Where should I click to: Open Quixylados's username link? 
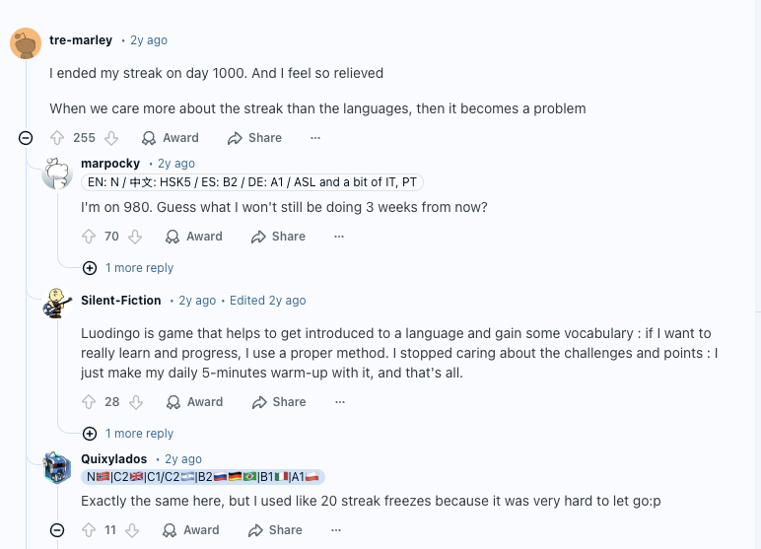tap(114, 458)
